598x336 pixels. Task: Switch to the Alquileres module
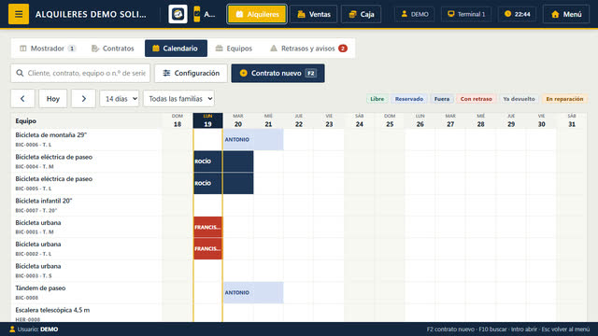tap(257, 14)
